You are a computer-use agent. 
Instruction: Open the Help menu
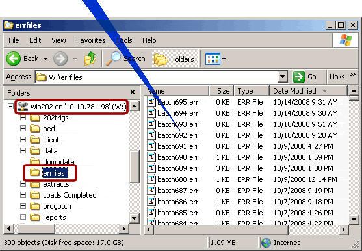tap(149, 40)
